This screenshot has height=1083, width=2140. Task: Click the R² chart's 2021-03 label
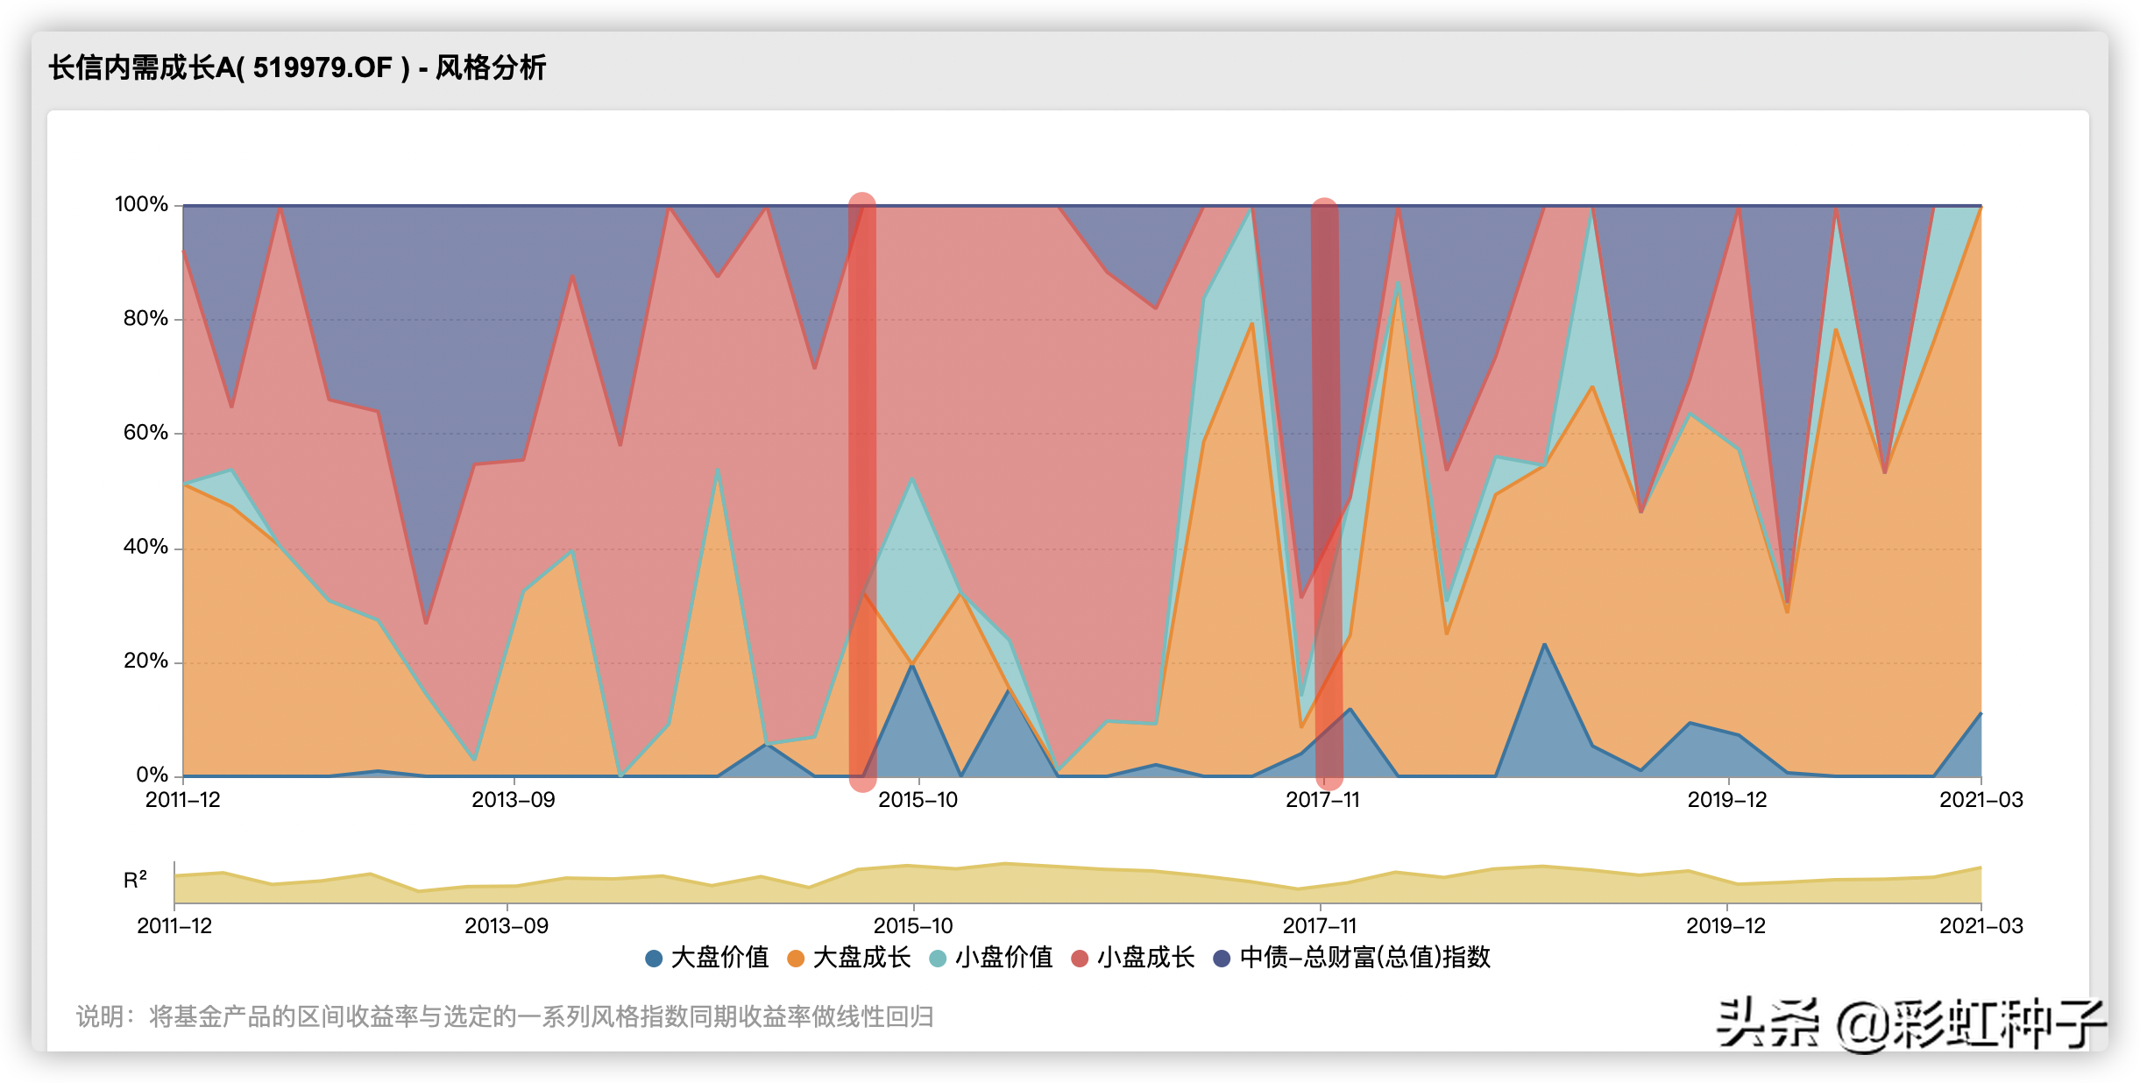(1981, 926)
